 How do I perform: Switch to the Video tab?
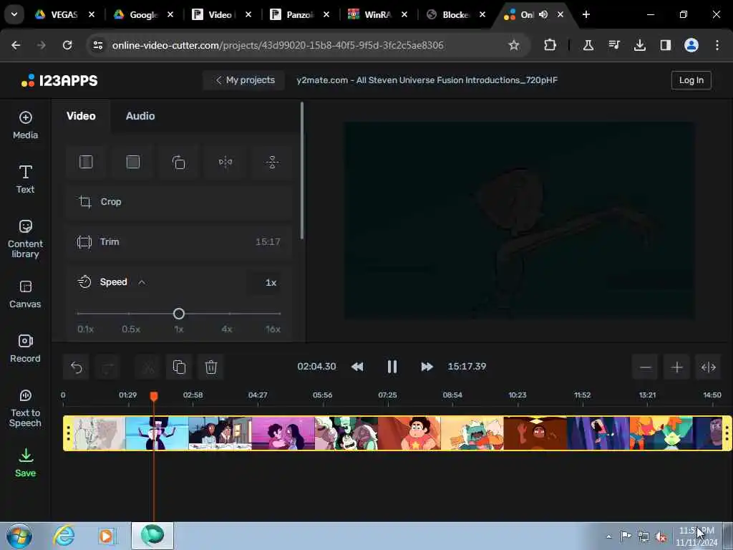[x=81, y=116]
